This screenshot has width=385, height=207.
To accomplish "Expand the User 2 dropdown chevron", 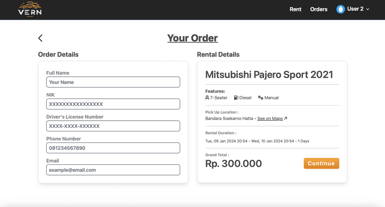I will [368, 9].
